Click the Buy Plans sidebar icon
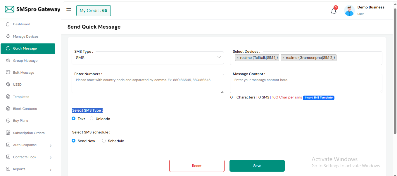Image resolution: width=397 pixels, height=176 pixels. (8, 121)
